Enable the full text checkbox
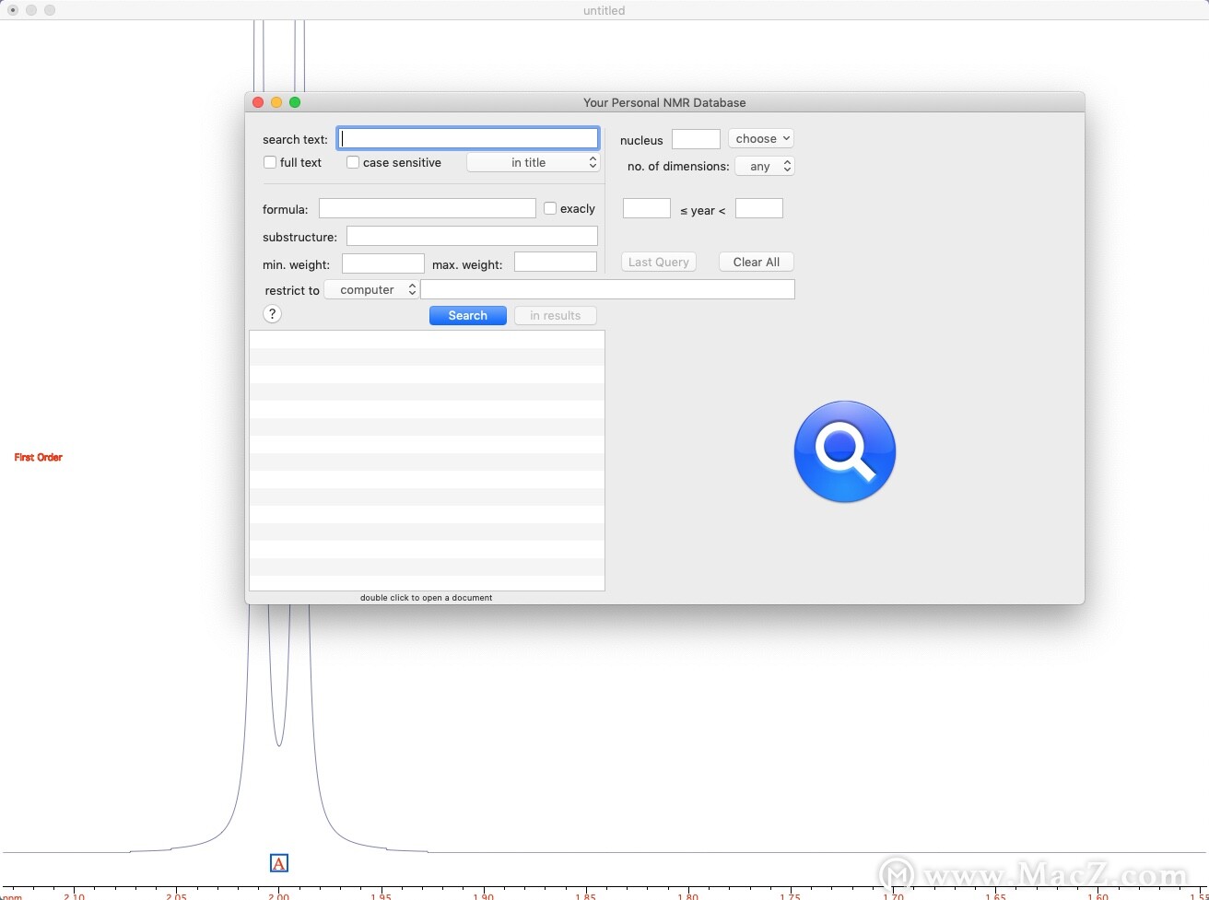 [x=270, y=162]
